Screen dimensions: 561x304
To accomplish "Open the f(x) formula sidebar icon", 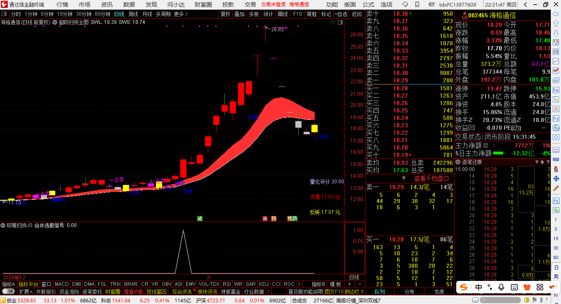I will pos(556,128).
